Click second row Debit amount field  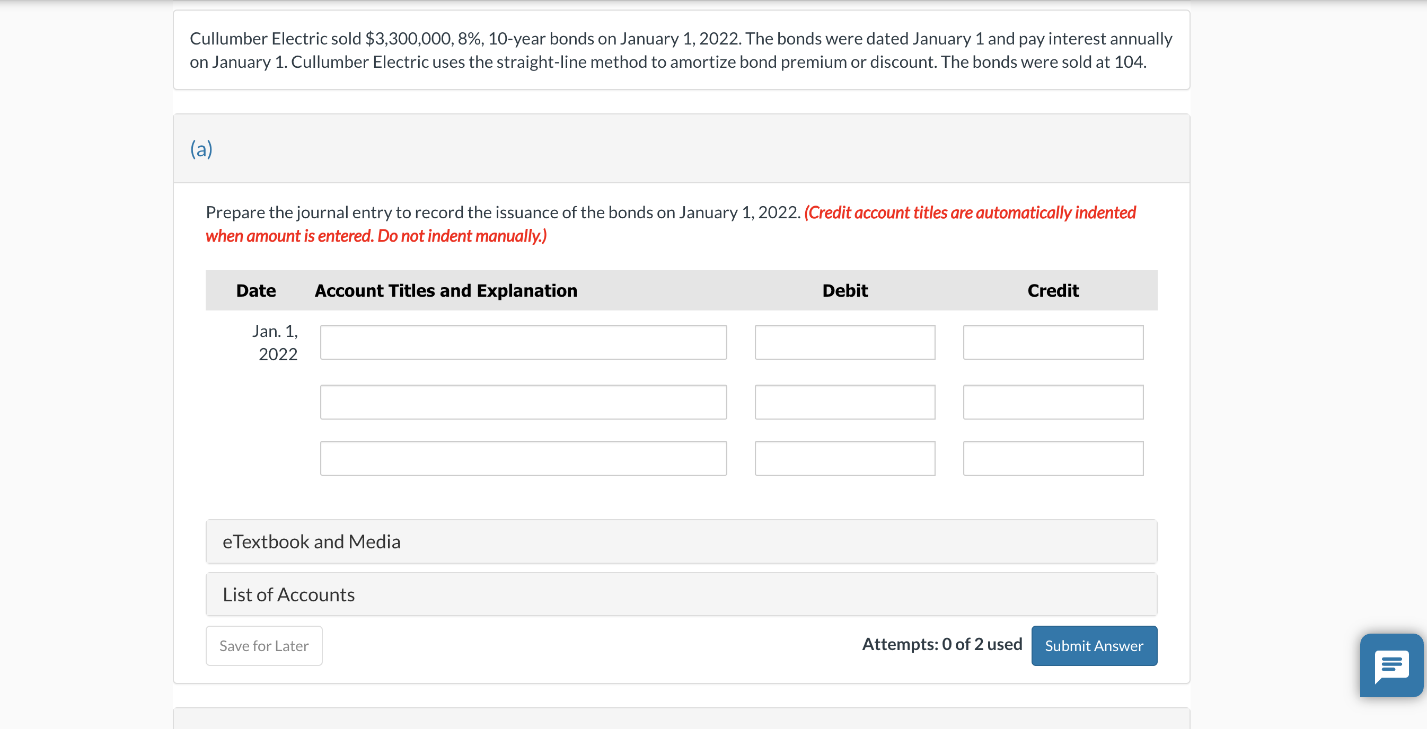tap(845, 402)
